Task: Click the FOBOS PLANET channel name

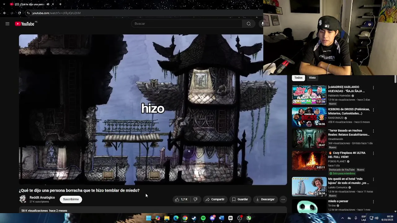Action: (x=337, y=161)
